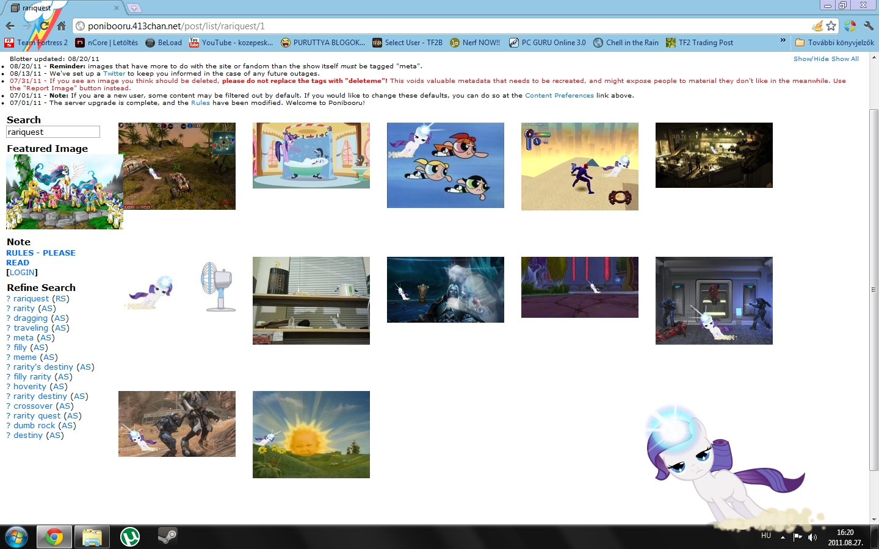Show hidden system tray icons
This screenshot has height=549, width=879.
point(783,537)
